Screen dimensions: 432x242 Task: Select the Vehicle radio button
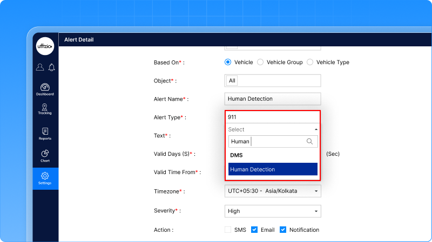click(228, 63)
